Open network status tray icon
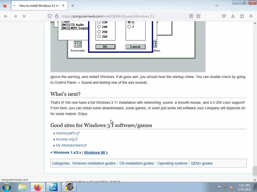This screenshot has height=192, width=257. pos(226,187)
